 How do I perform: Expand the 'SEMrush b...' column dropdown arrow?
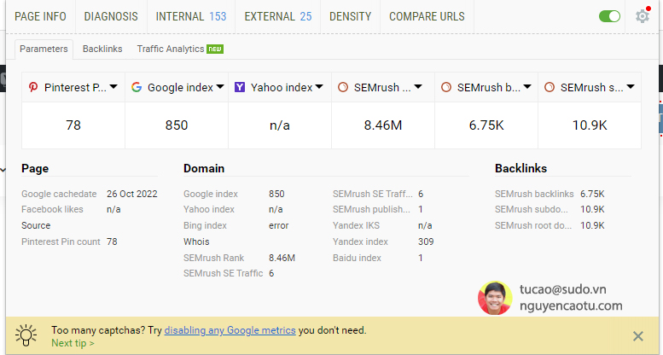527,87
